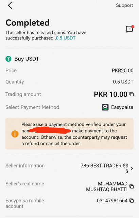Tap the Completed order status heading

pos(28,23)
